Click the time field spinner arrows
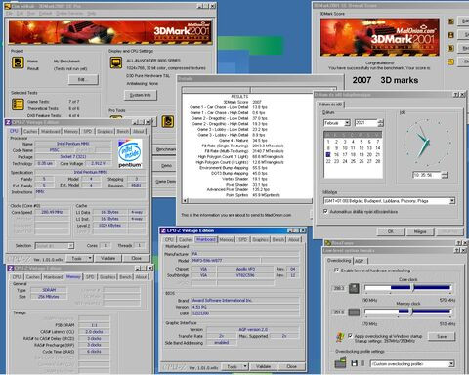This screenshot has width=469, height=375. tap(445, 175)
